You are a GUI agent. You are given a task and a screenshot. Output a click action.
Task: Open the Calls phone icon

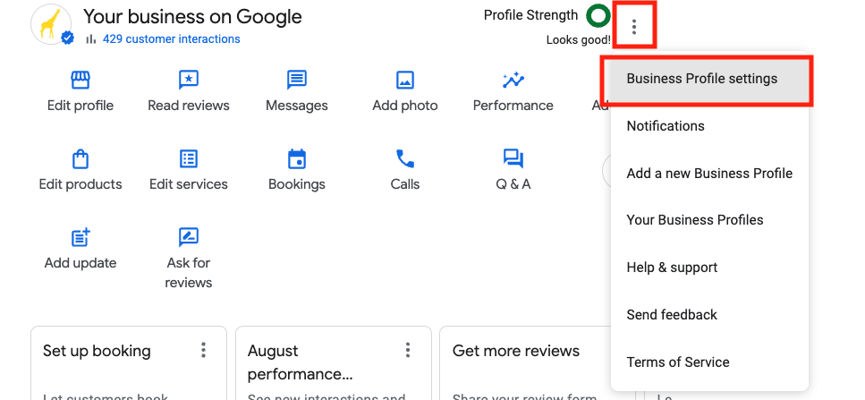[405, 159]
